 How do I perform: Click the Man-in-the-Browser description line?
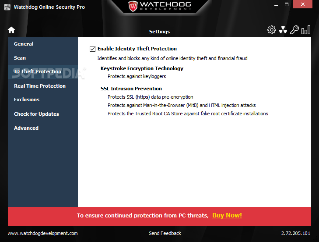coord(182,105)
